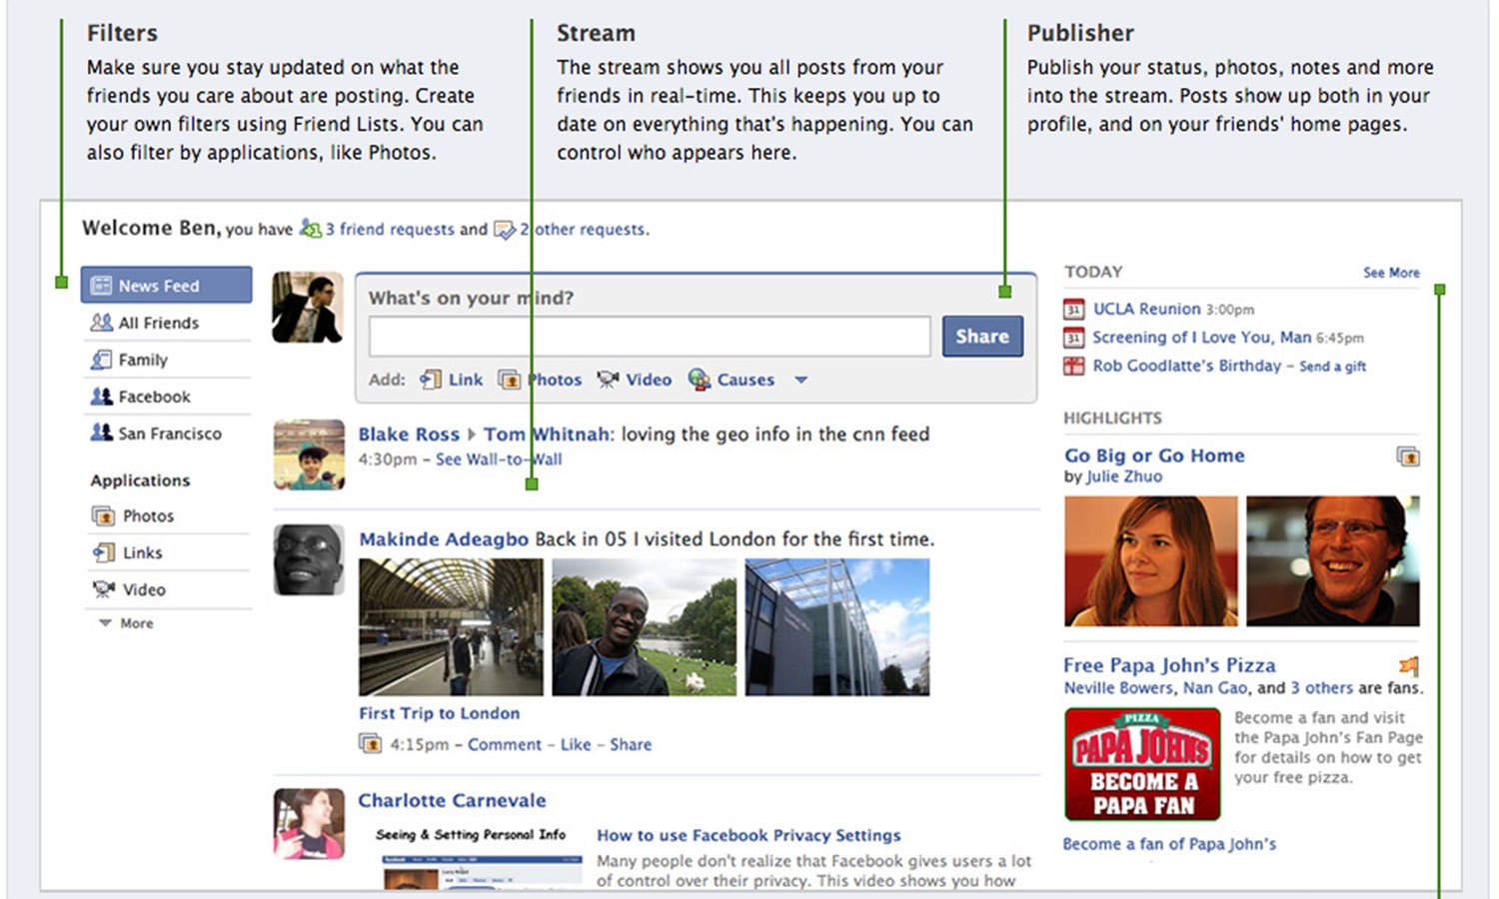1499x899 pixels.
Task: Select News Feed filter in sidebar
Action: click(x=166, y=286)
